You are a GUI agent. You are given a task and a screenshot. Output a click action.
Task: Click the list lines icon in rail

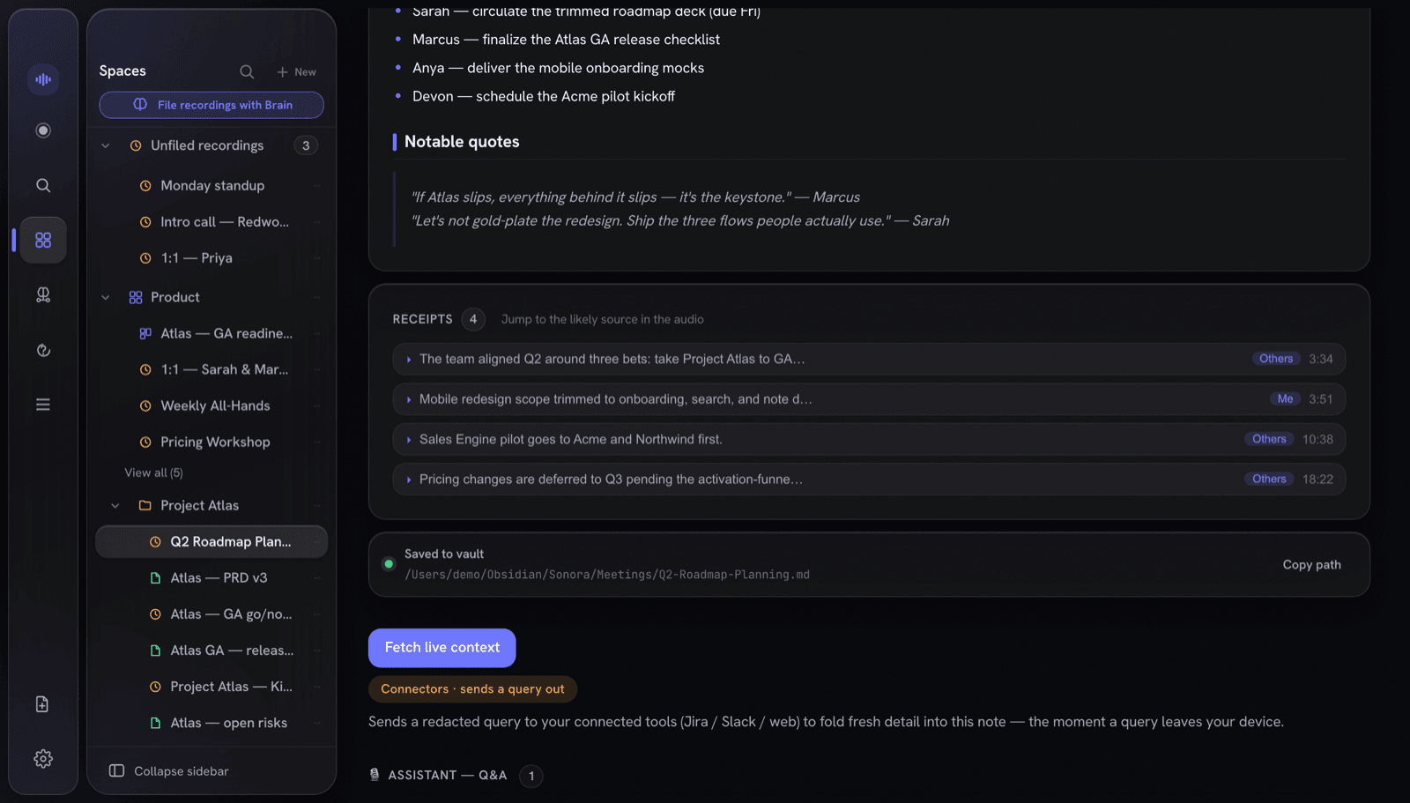(x=42, y=405)
